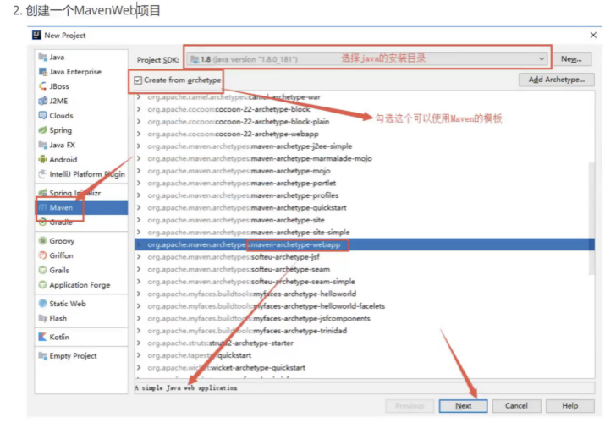Expand softeu-archetype-jsf node

tap(139, 257)
